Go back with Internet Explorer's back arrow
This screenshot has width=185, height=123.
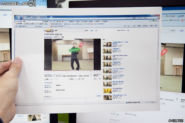16,18
